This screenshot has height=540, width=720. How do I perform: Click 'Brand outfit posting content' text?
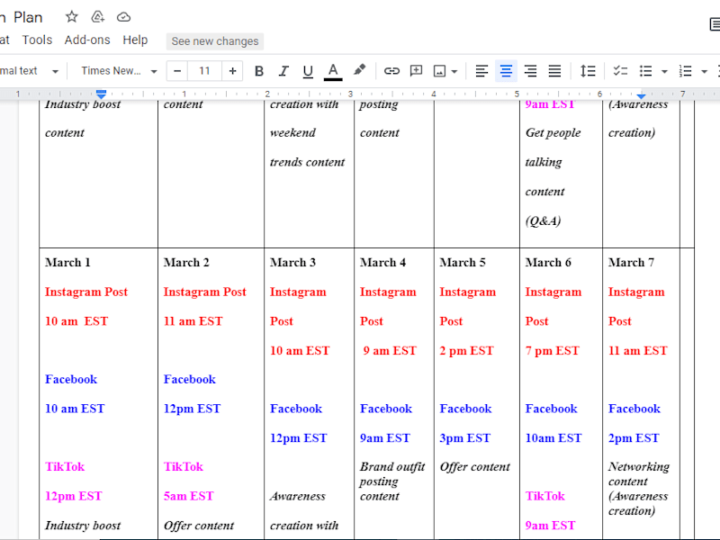[392, 481]
